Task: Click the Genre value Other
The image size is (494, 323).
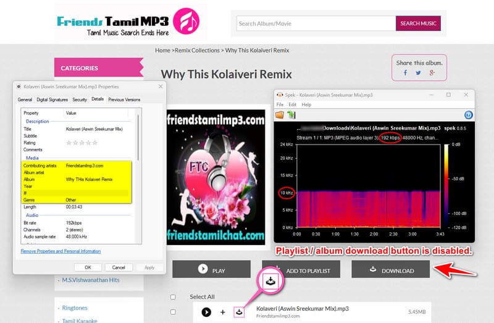Action: 71,199
